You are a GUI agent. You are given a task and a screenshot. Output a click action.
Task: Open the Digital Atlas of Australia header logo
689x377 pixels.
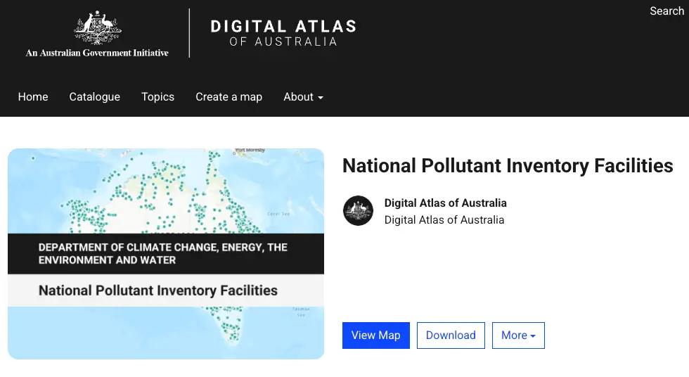point(283,33)
